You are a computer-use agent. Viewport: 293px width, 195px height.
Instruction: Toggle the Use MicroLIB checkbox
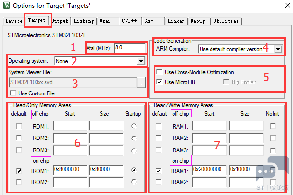pyautogui.click(x=159, y=82)
